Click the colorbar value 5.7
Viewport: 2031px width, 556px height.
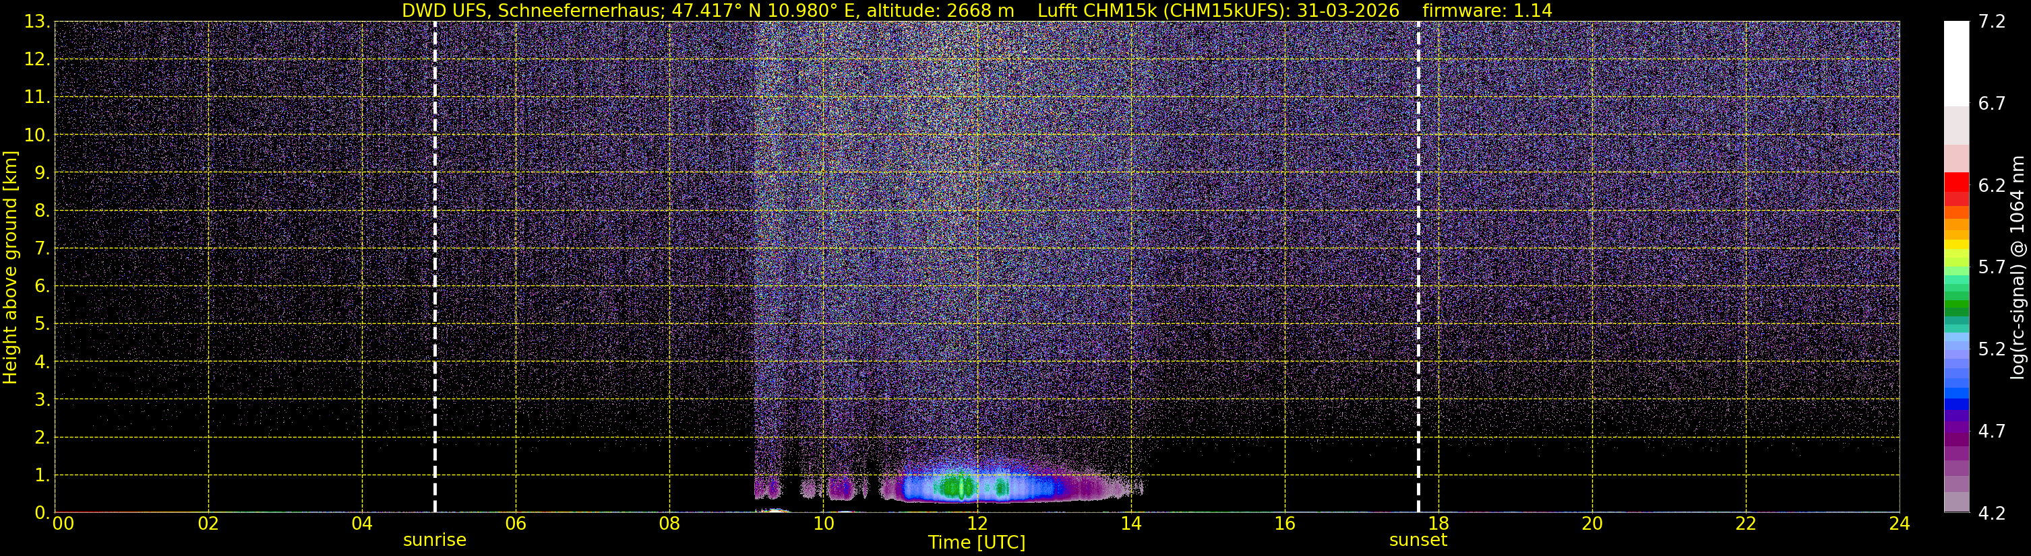click(1993, 267)
